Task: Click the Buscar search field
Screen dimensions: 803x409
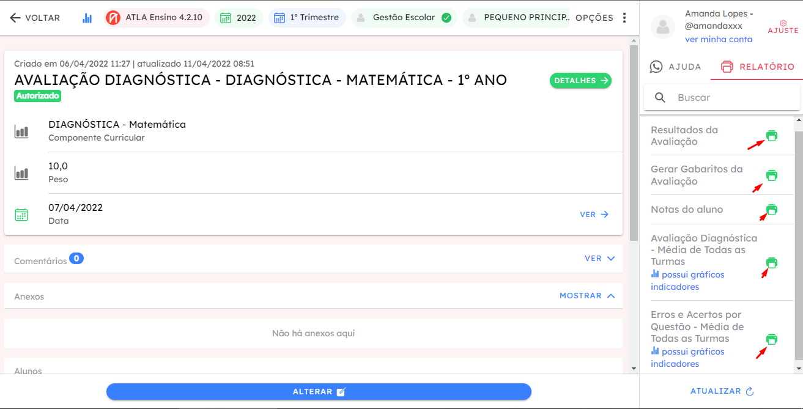Action: pos(722,97)
